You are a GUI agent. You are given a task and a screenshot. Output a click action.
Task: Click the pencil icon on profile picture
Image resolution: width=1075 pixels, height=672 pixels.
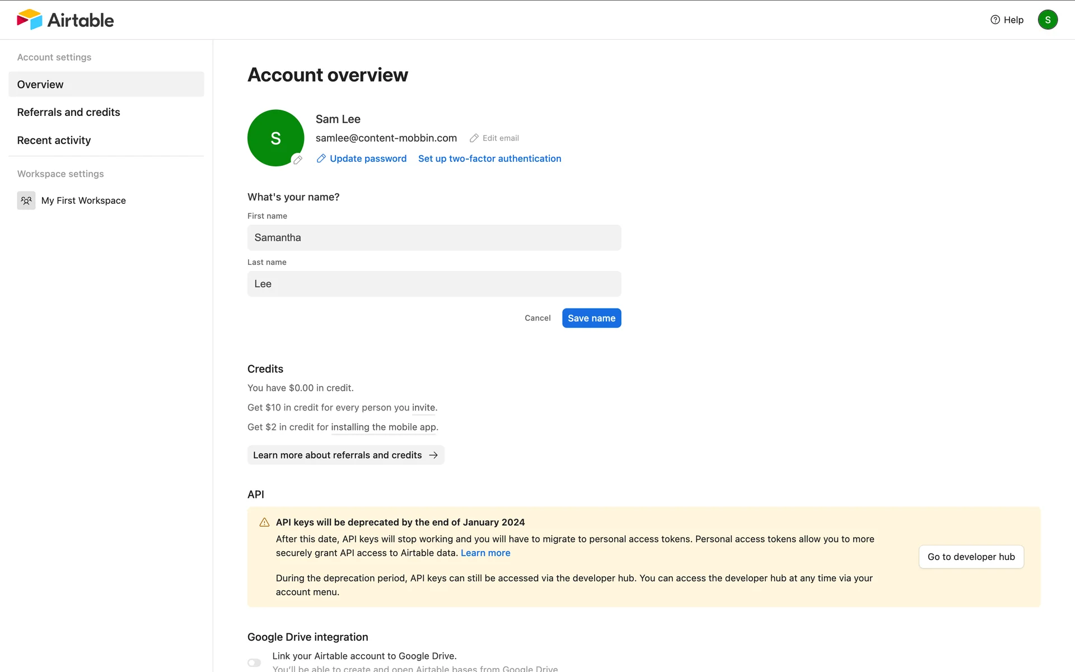298,160
